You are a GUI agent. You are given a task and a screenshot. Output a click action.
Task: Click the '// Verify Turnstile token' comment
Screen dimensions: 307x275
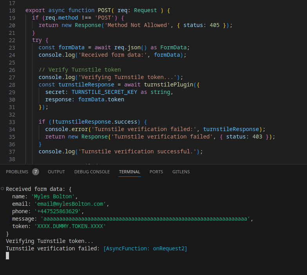coord(80,70)
